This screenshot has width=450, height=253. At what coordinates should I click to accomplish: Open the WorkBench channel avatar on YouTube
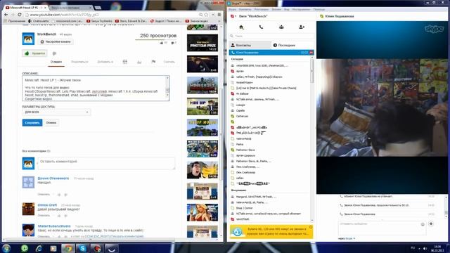point(28,39)
